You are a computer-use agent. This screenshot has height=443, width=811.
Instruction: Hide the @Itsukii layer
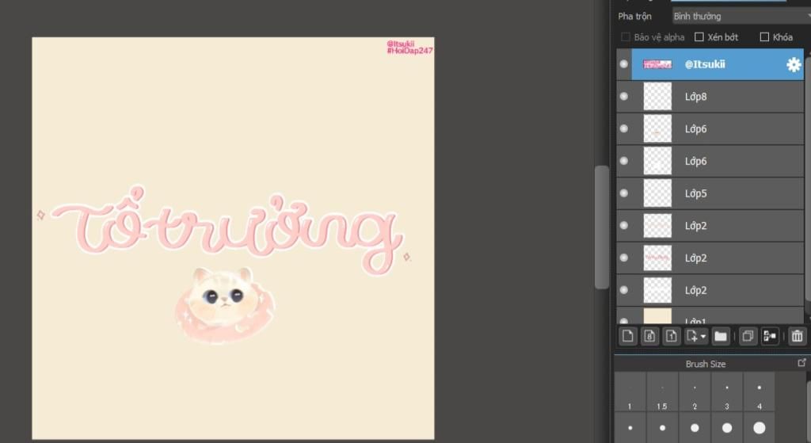[x=624, y=63]
